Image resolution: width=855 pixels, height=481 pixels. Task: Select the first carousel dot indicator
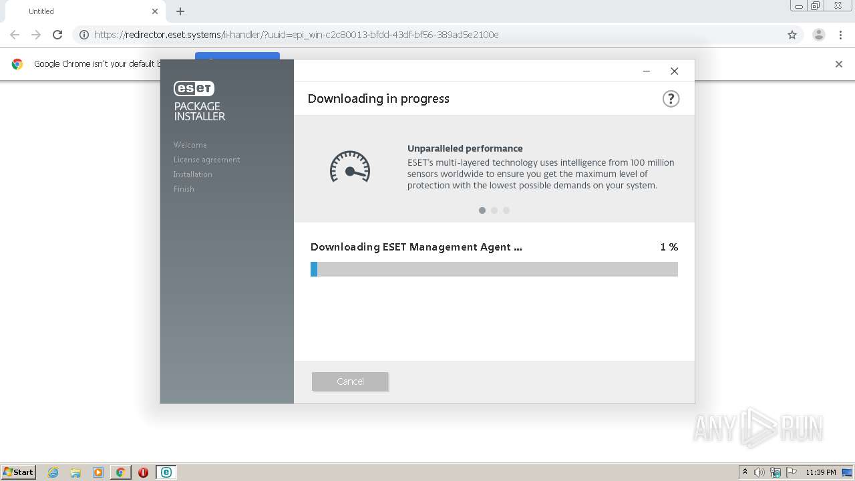click(x=482, y=210)
